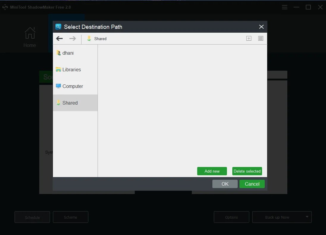Open the backup Options
This screenshot has width=326, height=235.
coord(231,217)
